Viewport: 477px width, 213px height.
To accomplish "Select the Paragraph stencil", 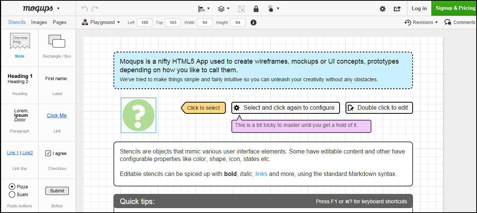I will click(x=20, y=122).
